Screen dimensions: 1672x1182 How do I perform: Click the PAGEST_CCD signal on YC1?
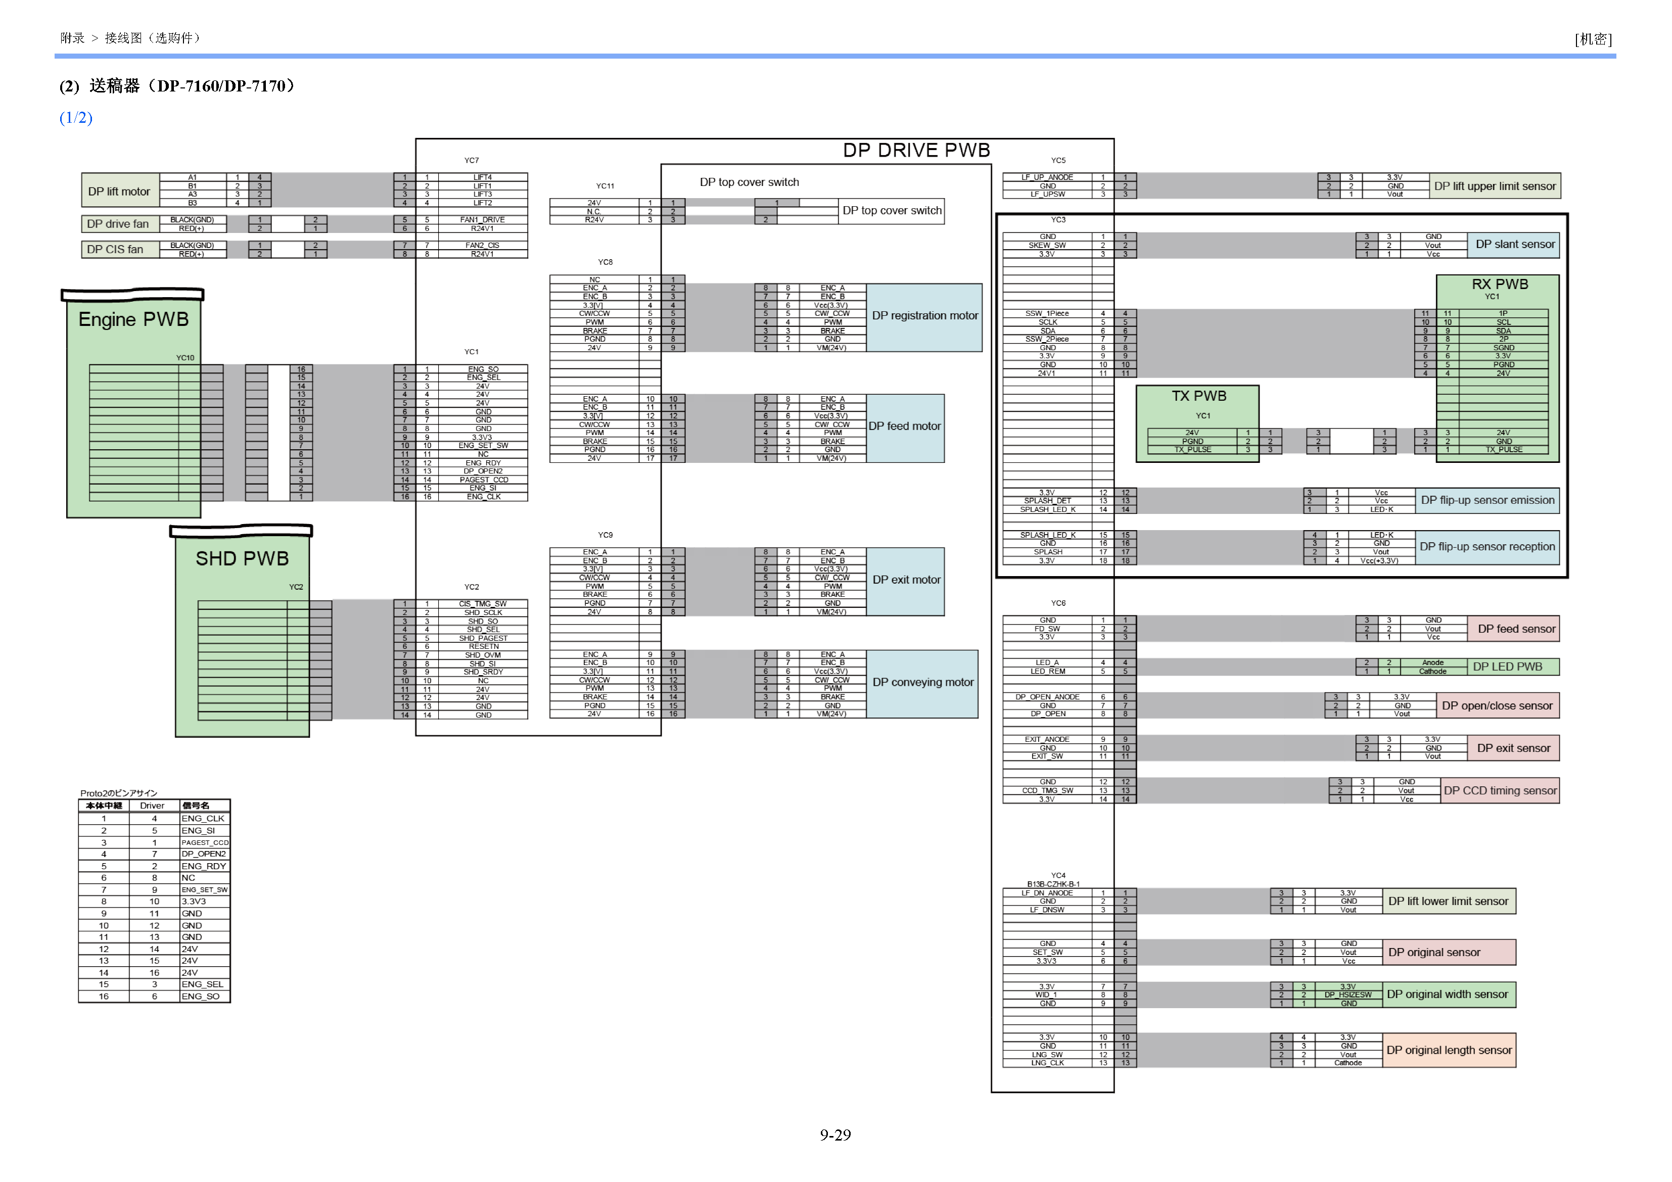[x=484, y=480]
